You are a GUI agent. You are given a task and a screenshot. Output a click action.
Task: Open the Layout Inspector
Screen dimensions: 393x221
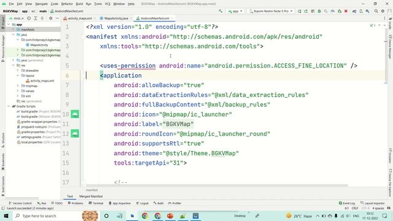[373, 203]
